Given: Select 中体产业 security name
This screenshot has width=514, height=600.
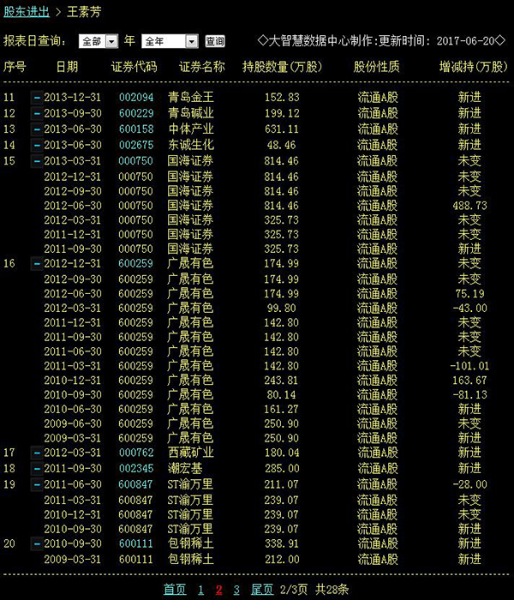Looking at the screenshot, I should [191, 129].
